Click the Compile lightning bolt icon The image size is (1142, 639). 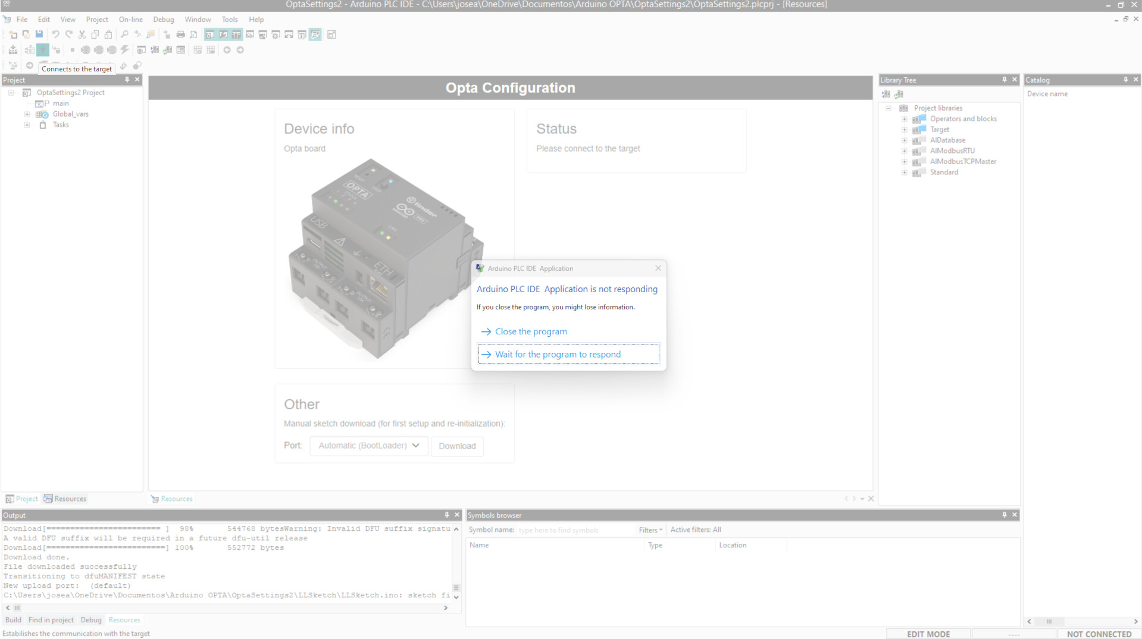click(x=124, y=50)
